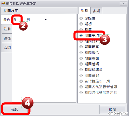The width and height of the screenshot is (129, 116).
Task: Click the app icon in title bar
Action: click(3, 3)
